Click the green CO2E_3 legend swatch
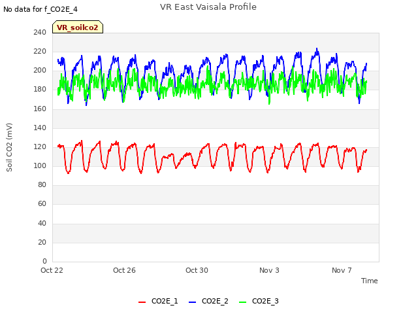The width and height of the screenshot is (418, 314). tap(243, 302)
